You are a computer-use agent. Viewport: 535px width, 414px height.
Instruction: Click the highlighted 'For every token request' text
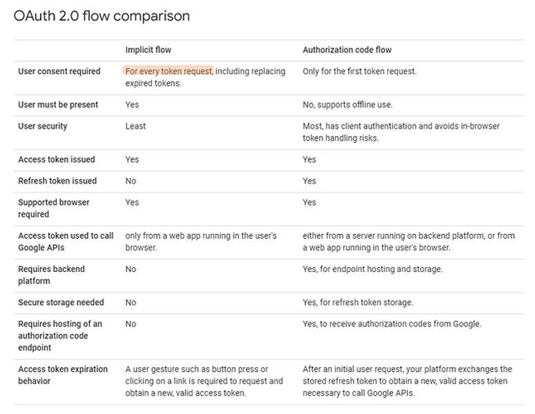[169, 71]
